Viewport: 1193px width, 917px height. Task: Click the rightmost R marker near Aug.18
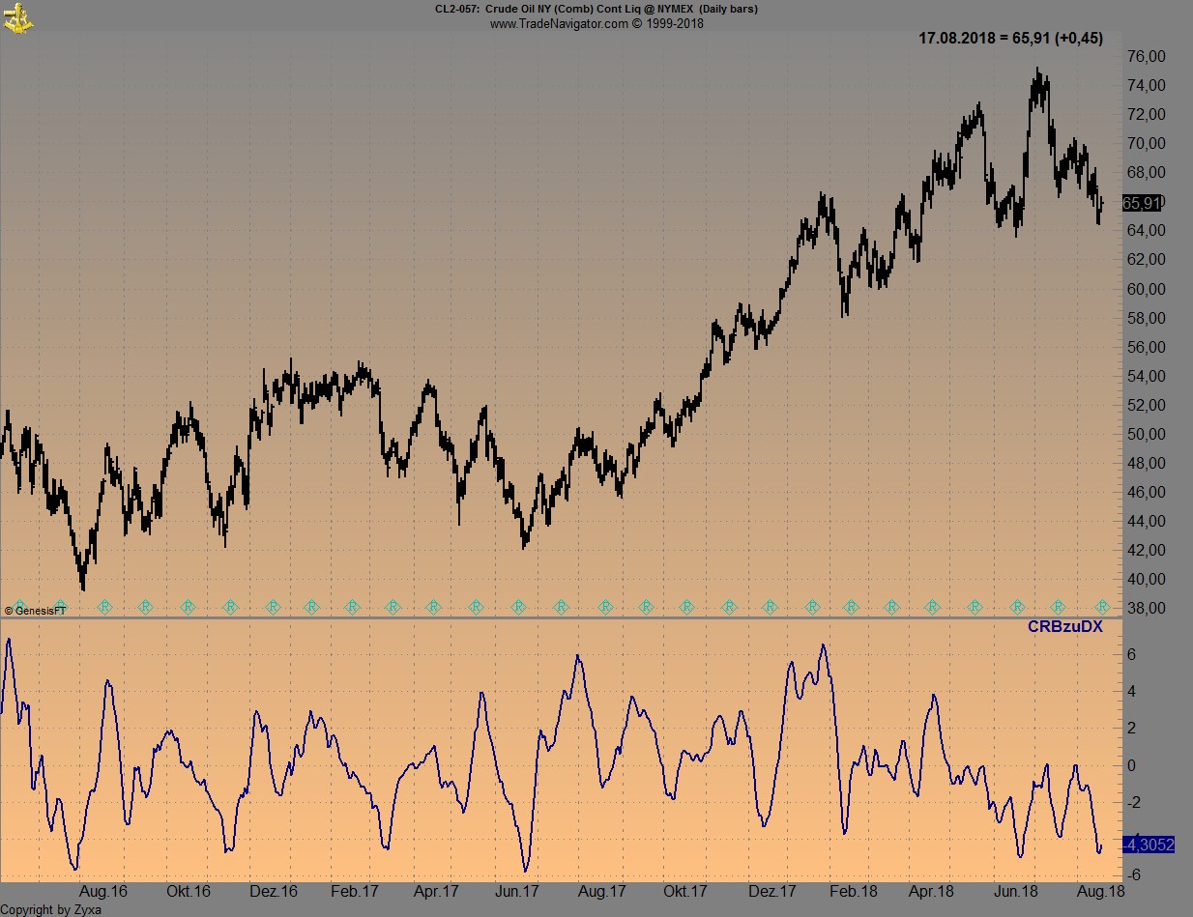pos(1100,607)
